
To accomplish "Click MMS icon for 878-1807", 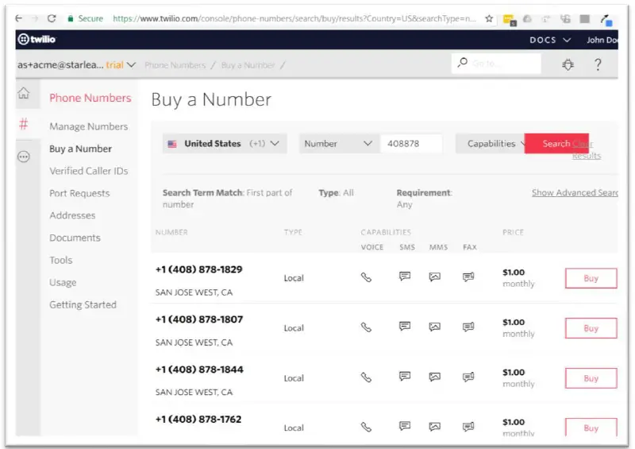I will [x=434, y=327].
